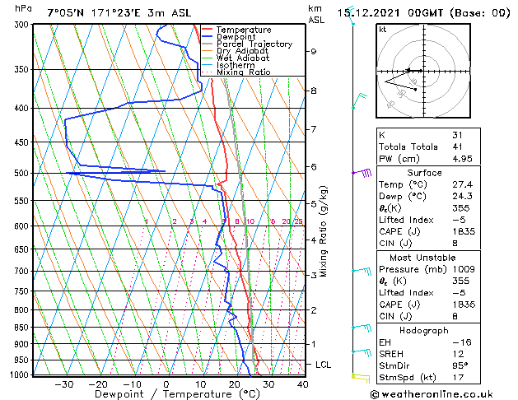Click the hodograph wind plot
This screenshot has width=518, height=400.
point(423,71)
